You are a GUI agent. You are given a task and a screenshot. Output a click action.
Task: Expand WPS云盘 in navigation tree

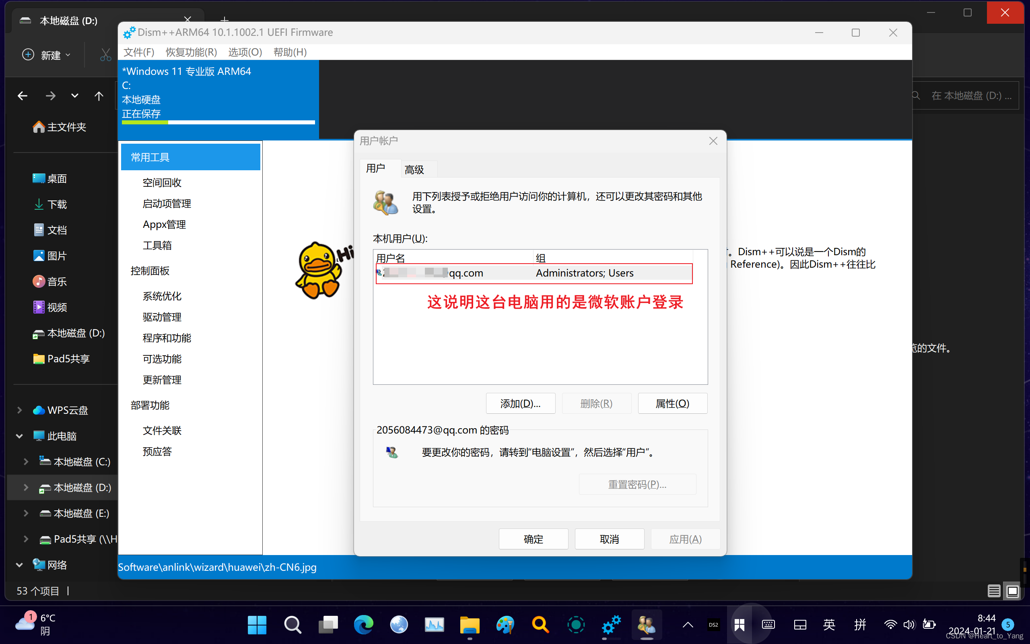click(20, 410)
